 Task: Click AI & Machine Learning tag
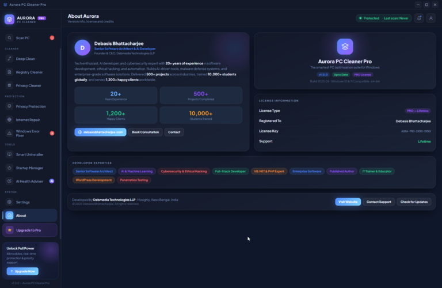[x=137, y=171]
